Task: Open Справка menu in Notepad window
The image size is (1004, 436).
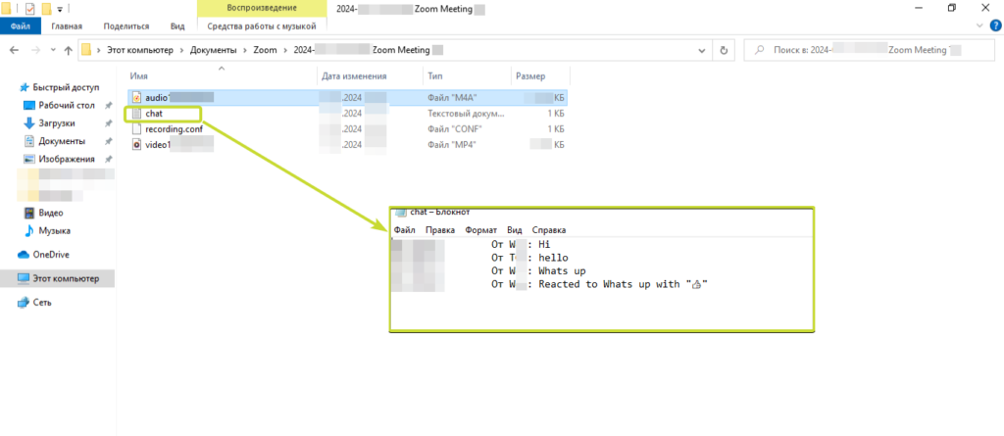Action: (549, 230)
